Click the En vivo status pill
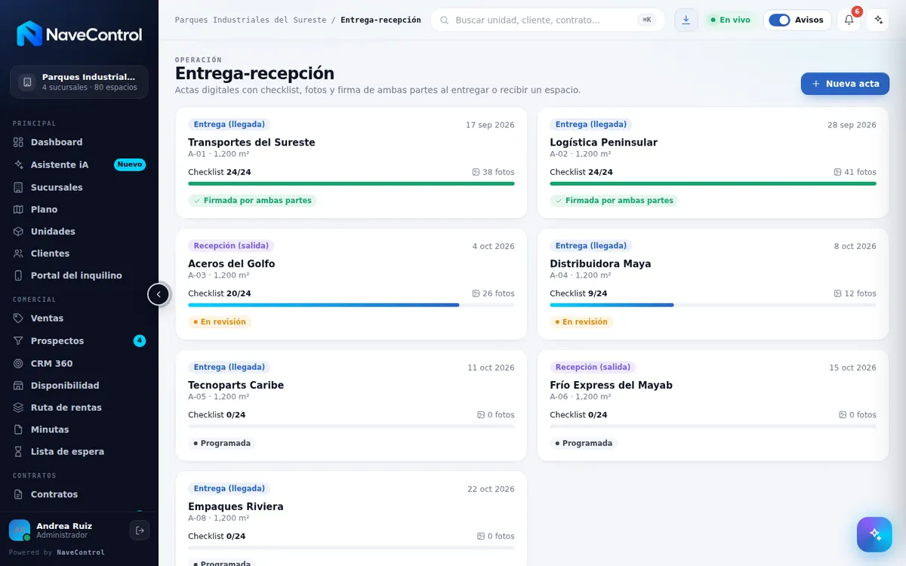906x566 pixels. pos(729,20)
